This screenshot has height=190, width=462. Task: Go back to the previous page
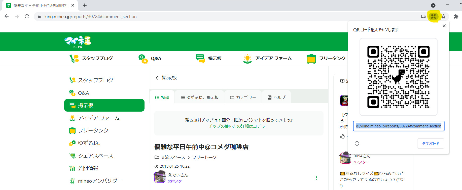[7, 17]
